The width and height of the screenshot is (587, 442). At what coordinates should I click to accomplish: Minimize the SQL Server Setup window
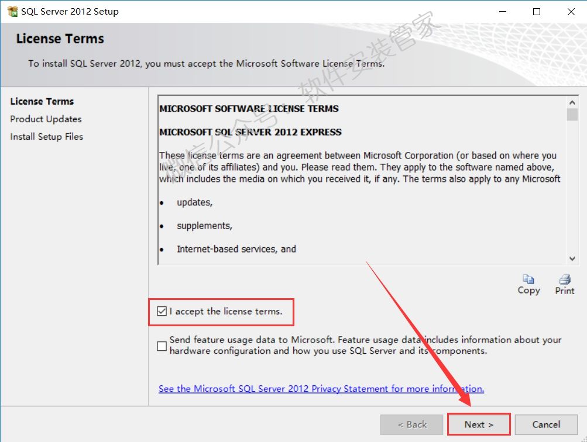(x=503, y=12)
